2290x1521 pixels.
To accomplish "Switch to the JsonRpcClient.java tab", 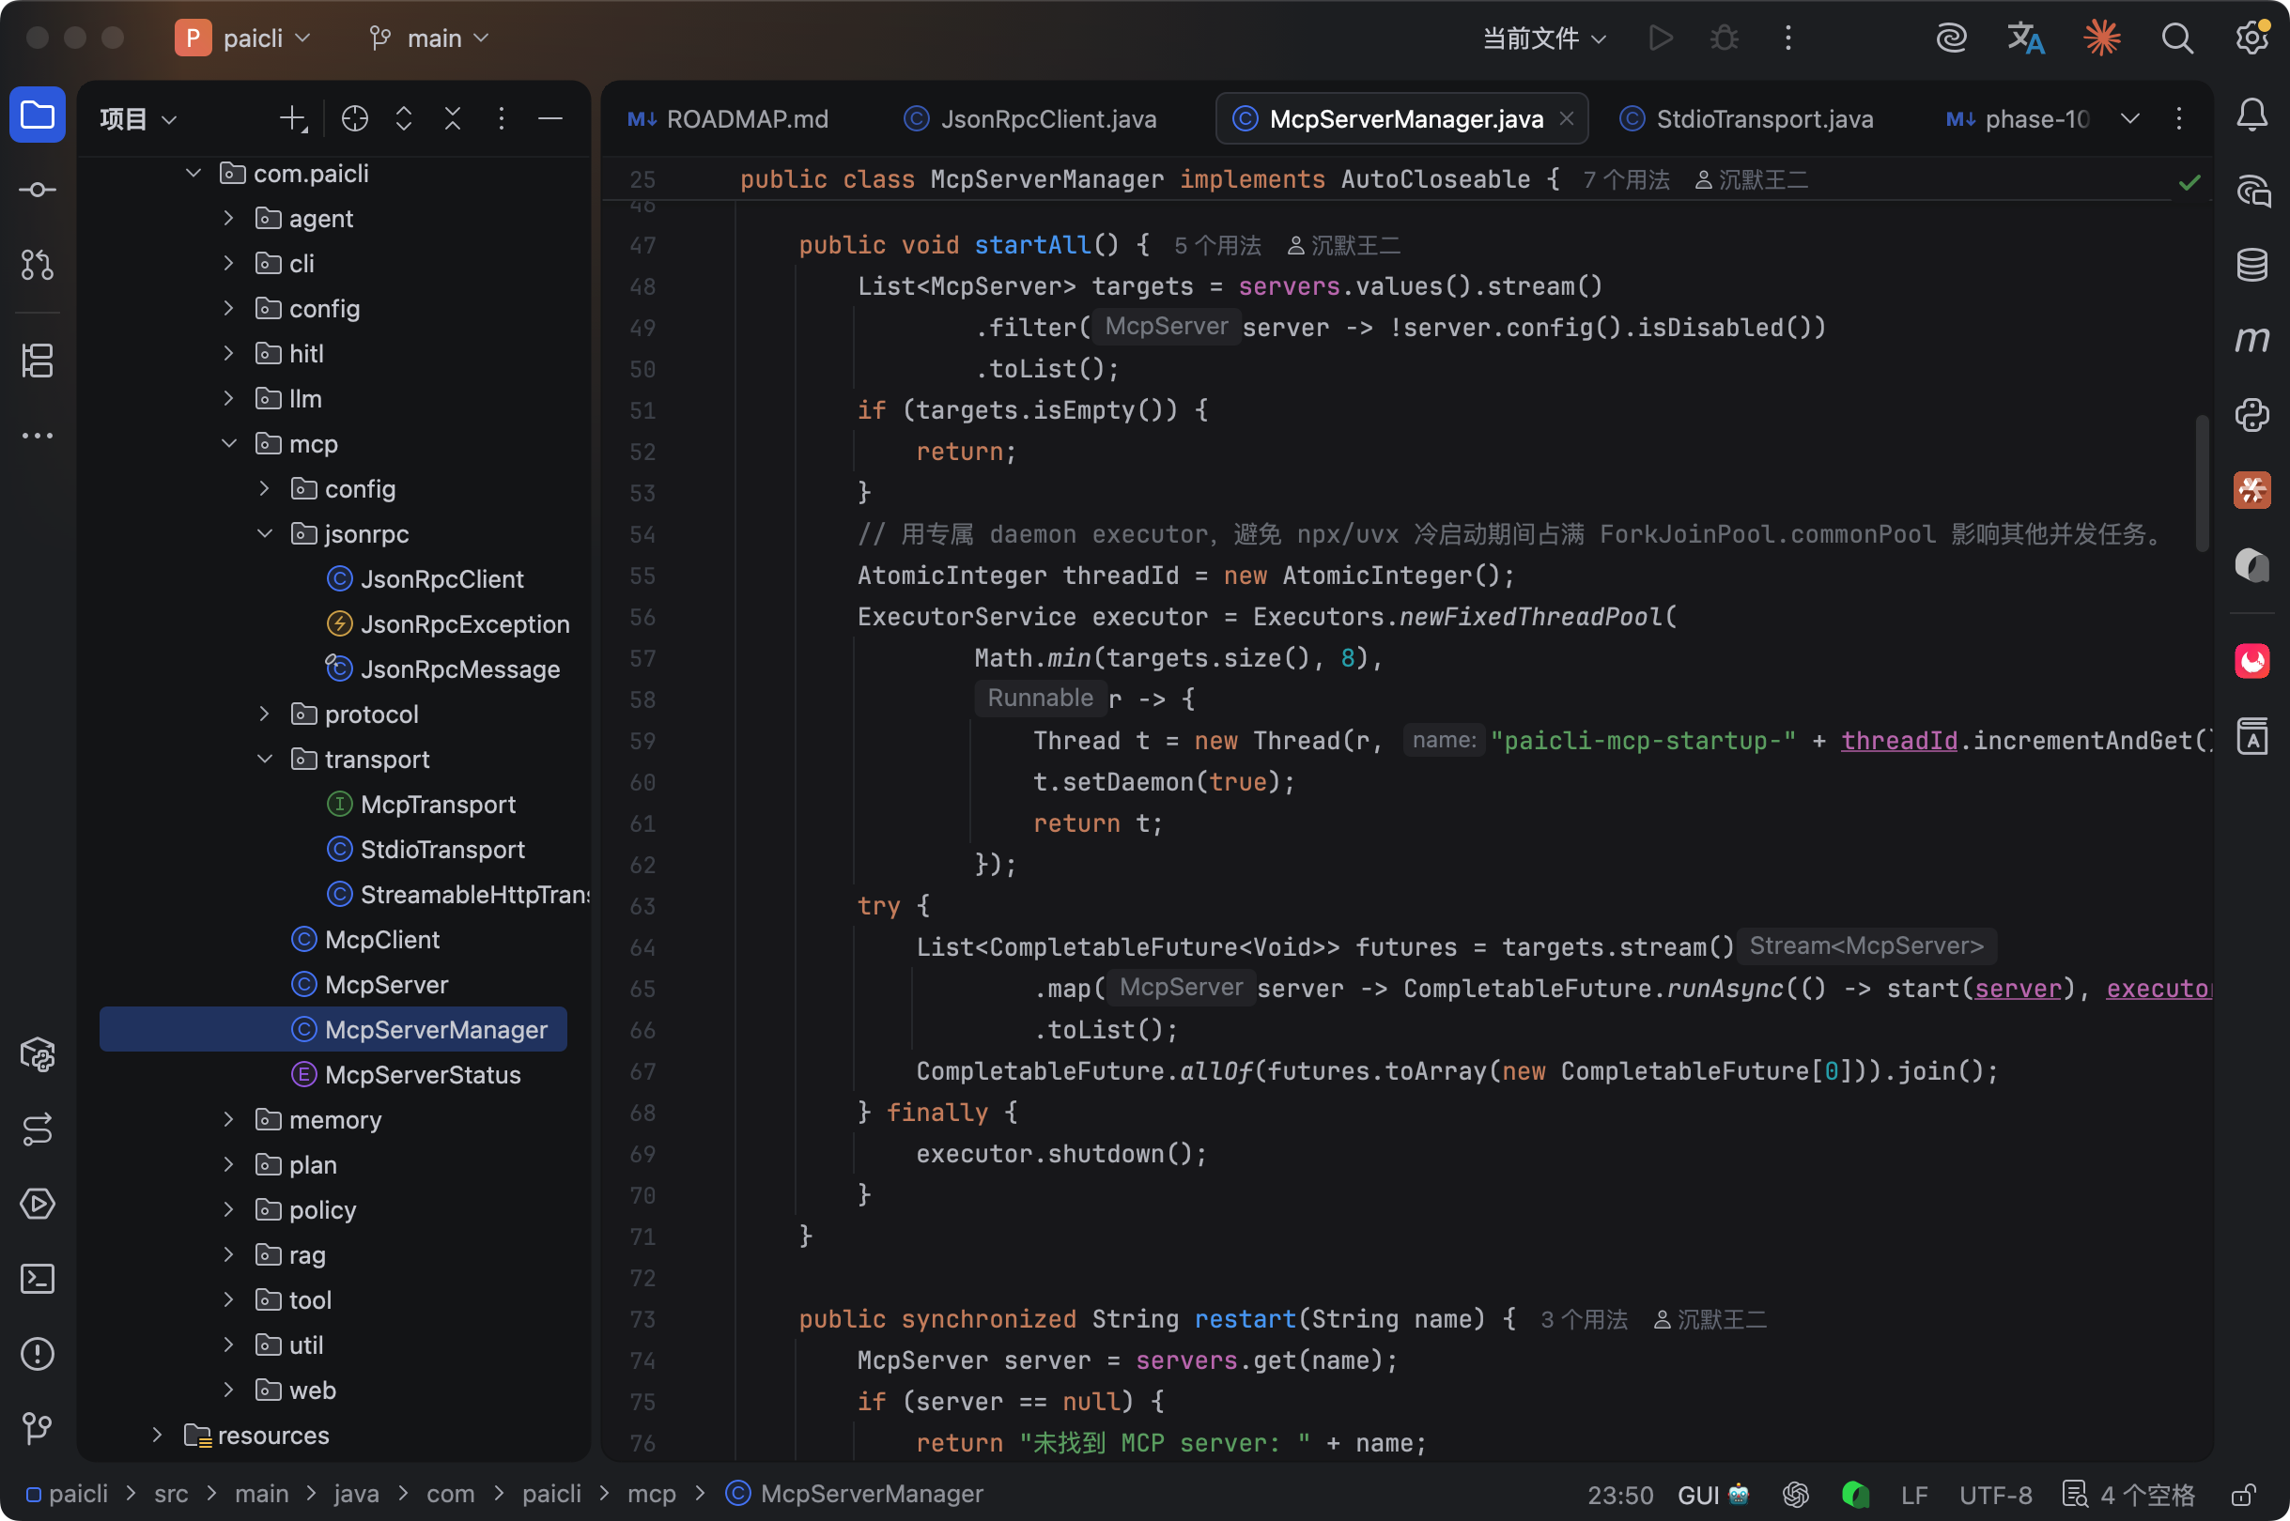I will point(1030,118).
